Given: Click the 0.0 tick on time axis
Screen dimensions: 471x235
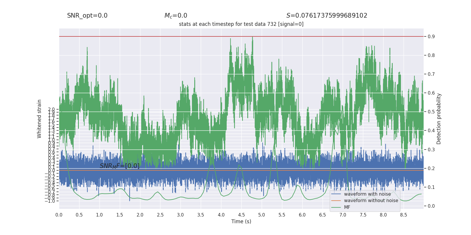Looking at the screenshot, I should pyautogui.click(x=59, y=215).
